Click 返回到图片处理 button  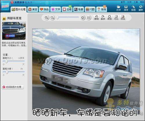[13, 87]
